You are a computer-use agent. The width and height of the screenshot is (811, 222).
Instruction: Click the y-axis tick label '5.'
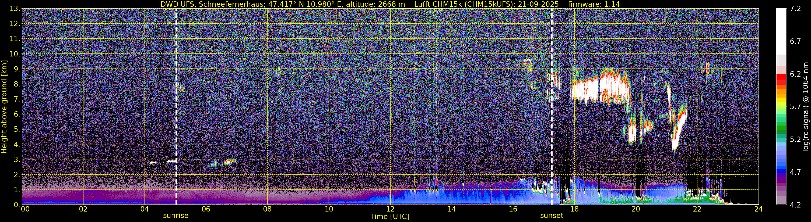17,130
